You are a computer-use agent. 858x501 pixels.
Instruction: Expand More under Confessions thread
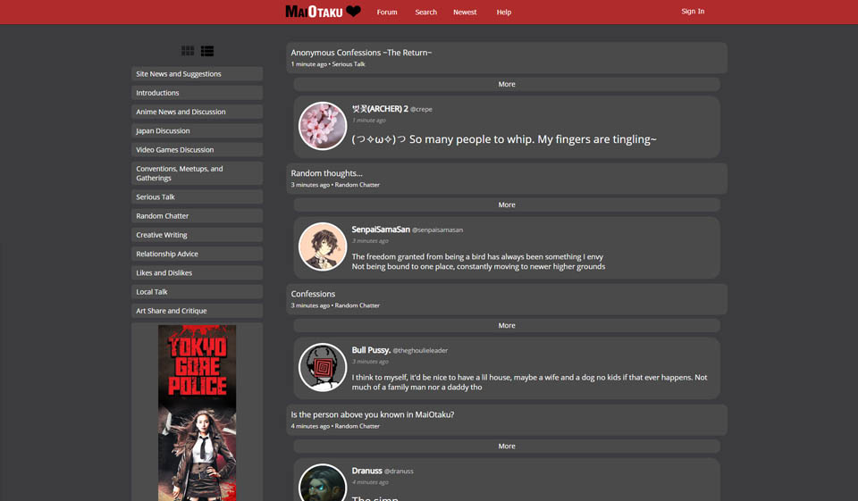(506, 325)
